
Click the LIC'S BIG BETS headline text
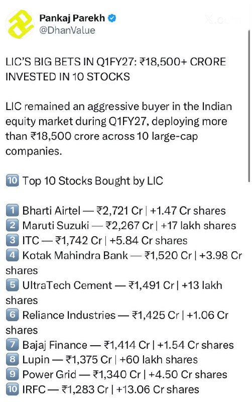tap(116, 69)
